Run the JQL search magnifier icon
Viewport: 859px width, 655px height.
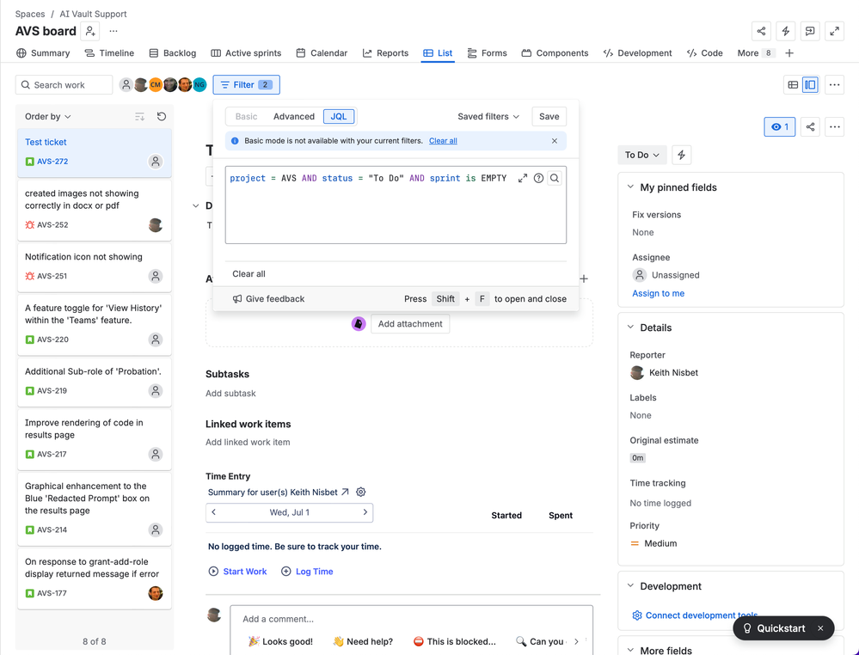point(555,178)
